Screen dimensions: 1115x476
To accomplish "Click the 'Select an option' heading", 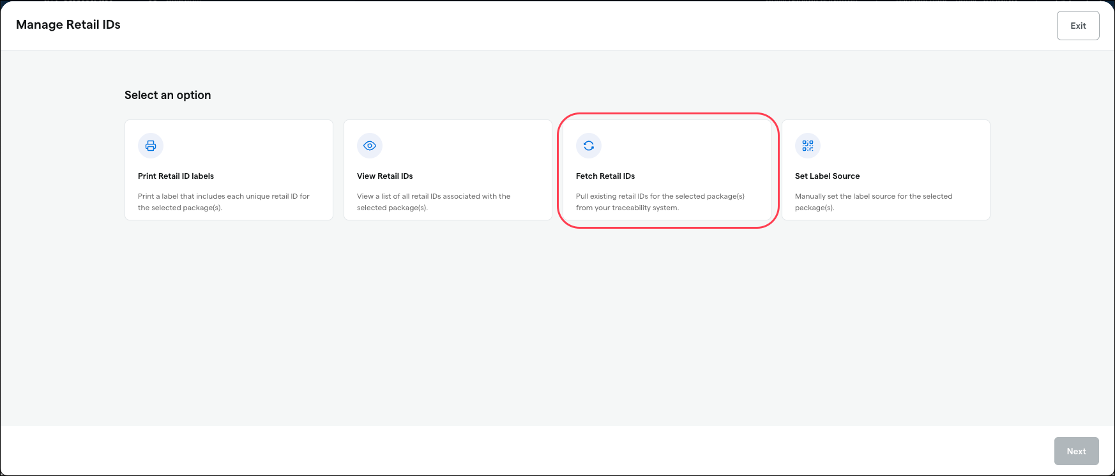I will coord(167,95).
